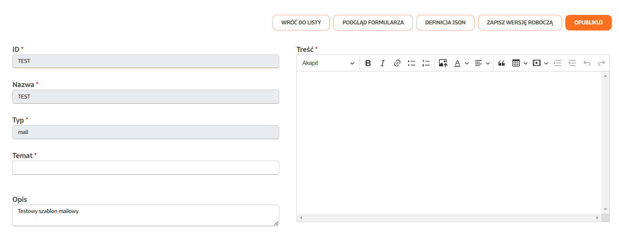
Task: Toggle bold formatting in editor toolbar
Action: (368, 63)
